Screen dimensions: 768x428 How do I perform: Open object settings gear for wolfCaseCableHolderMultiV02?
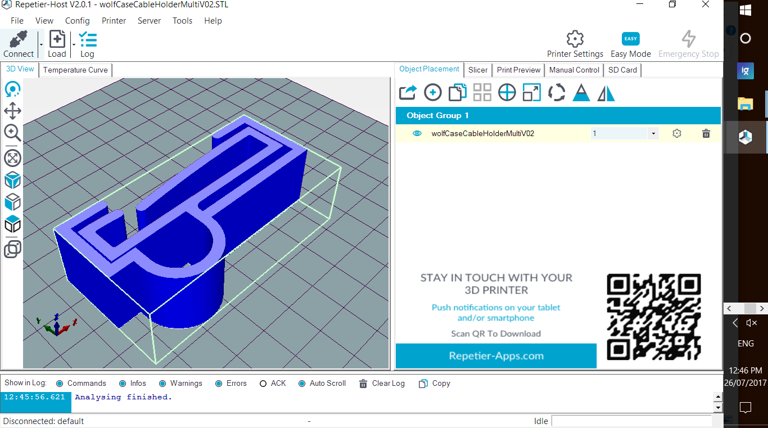pyautogui.click(x=677, y=133)
